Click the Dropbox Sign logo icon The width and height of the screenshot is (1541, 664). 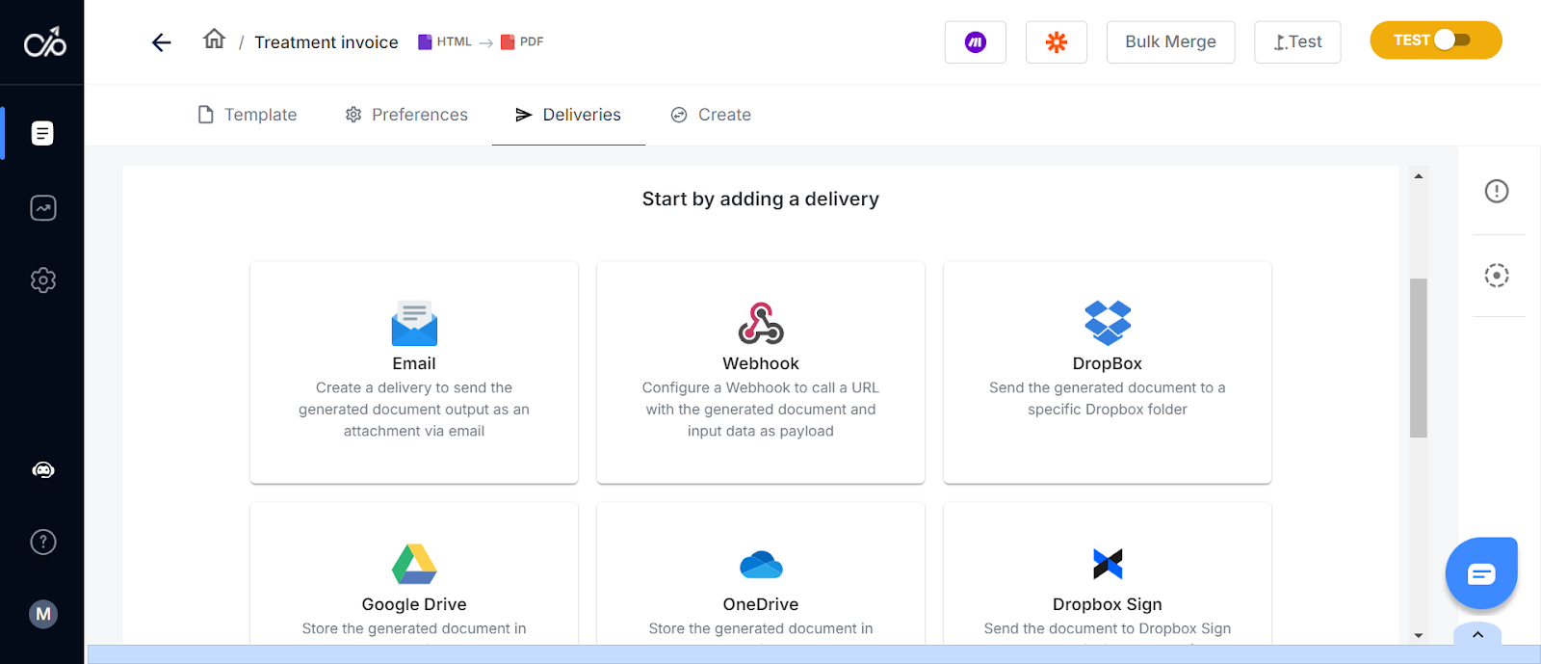pyautogui.click(x=1108, y=564)
